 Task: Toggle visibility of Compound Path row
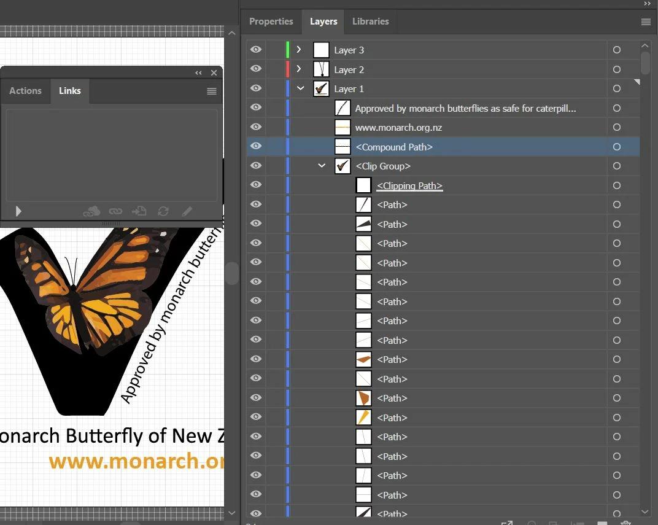[x=256, y=146]
